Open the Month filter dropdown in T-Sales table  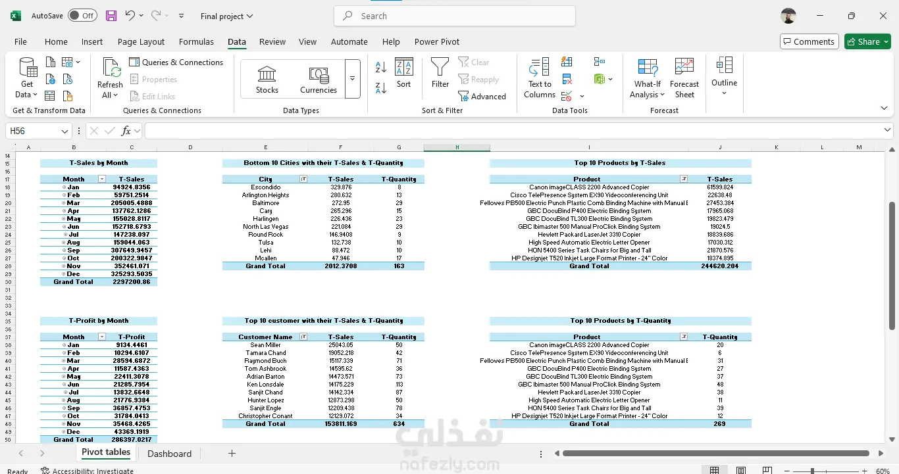tap(101, 179)
